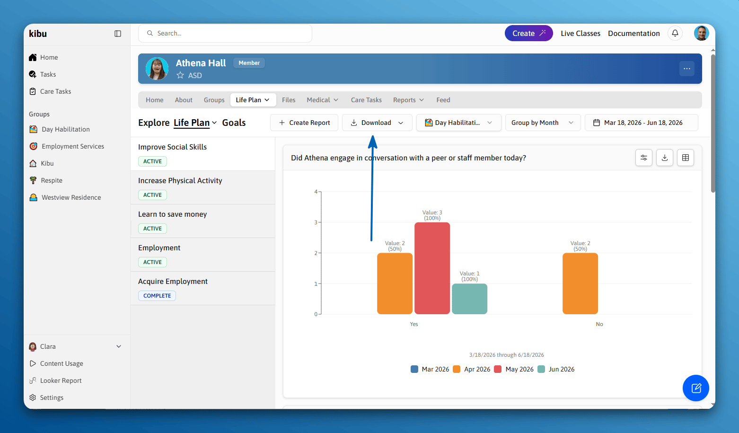Switch to the member Home tab
Image resolution: width=739 pixels, height=433 pixels.
155,100
